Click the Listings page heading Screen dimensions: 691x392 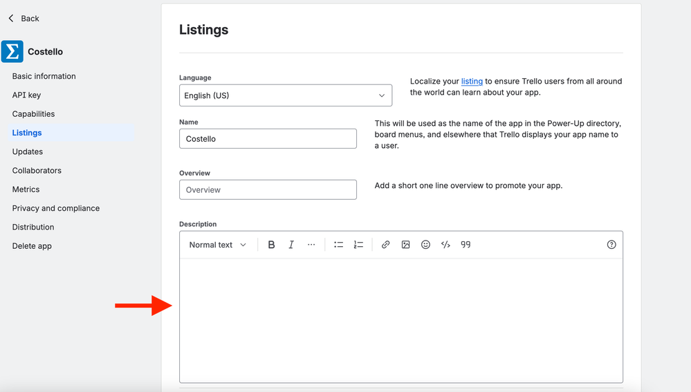pyautogui.click(x=203, y=30)
